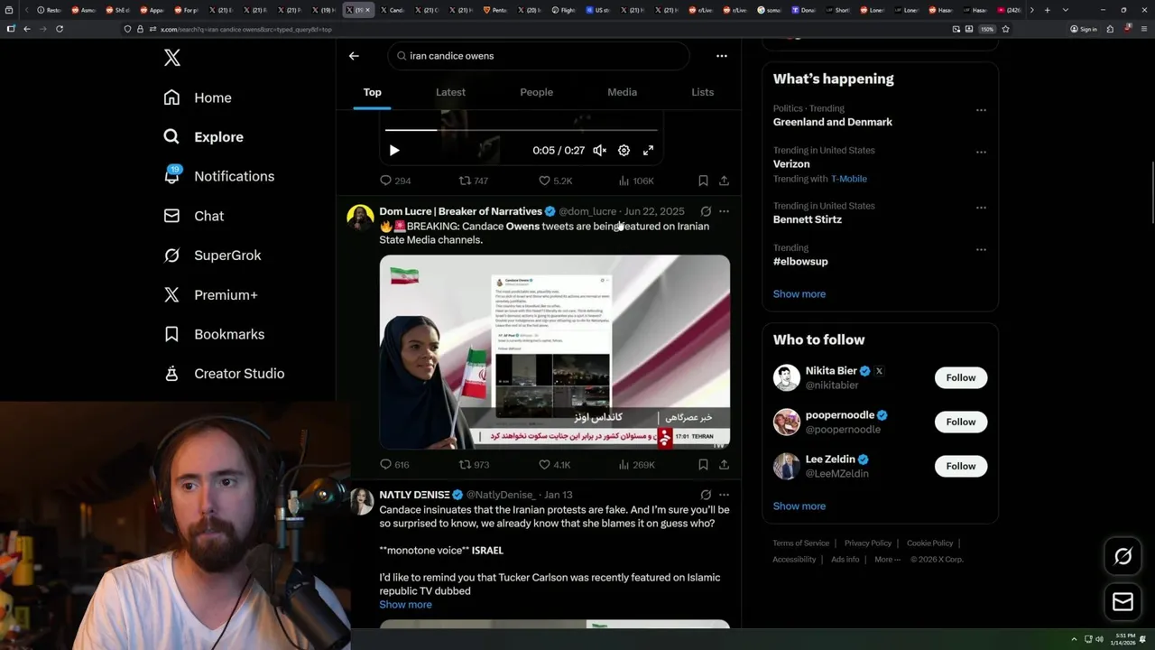Open video settings gear
This screenshot has width=1155, height=650.
pyautogui.click(x=624, y=151)
